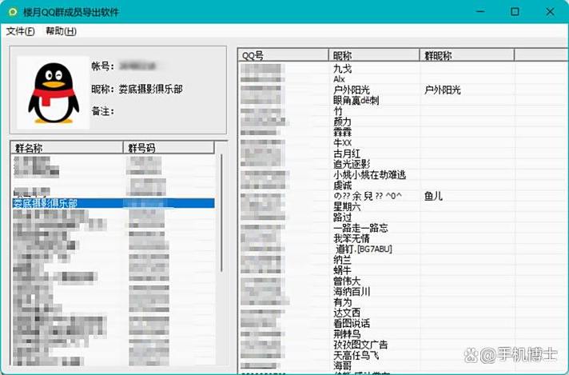Select member row 追光逐影
Viewport: 569px width, 375px height.
352,164
